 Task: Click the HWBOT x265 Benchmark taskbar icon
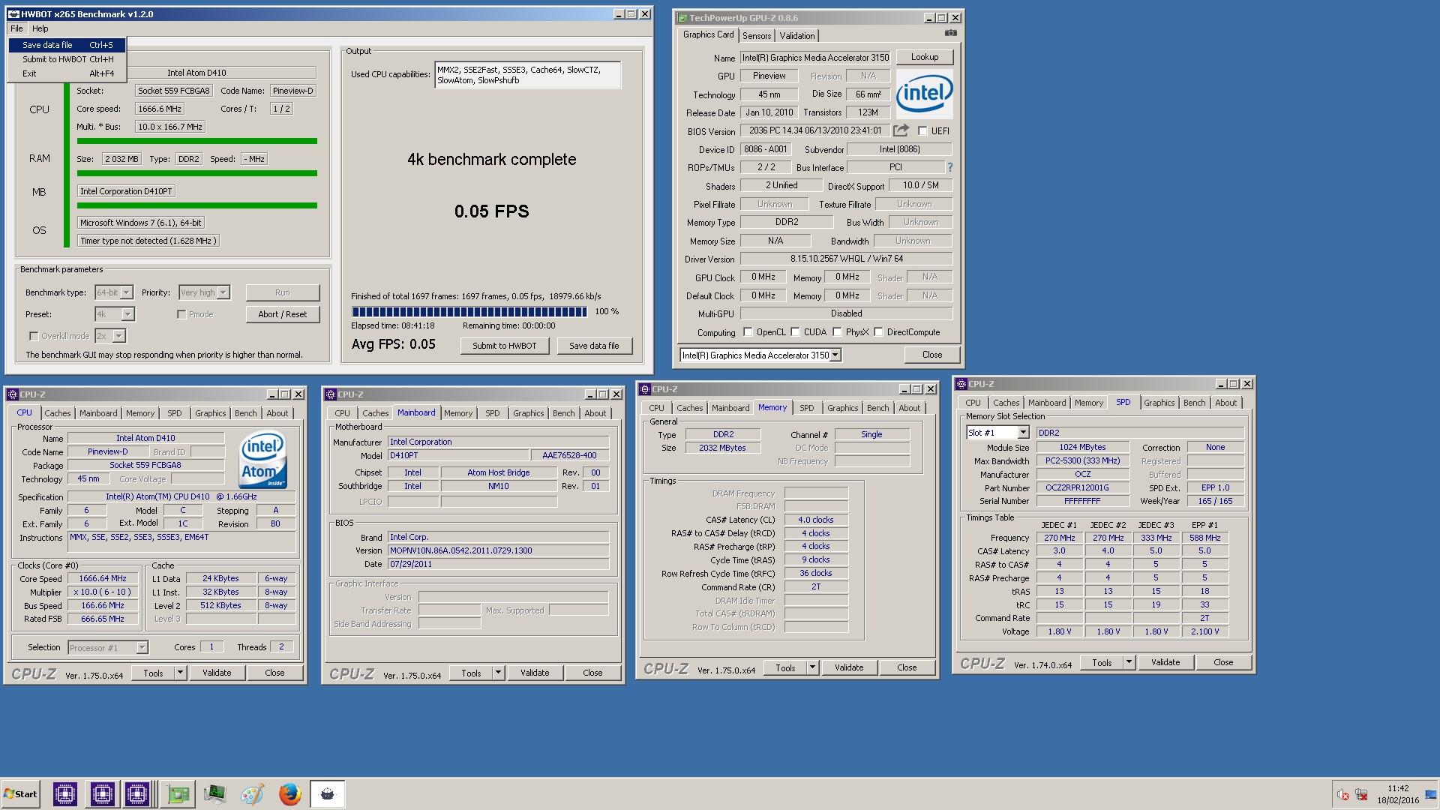point(327,793)
